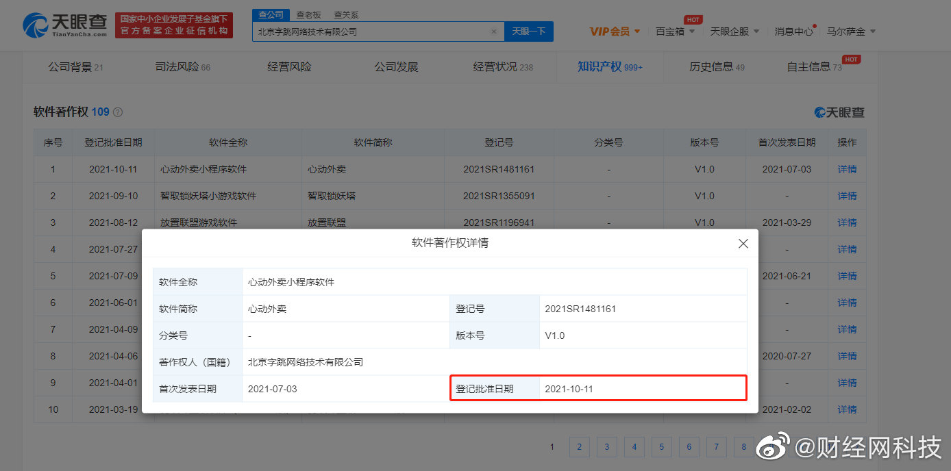
Task: Open 详情 link in row 5
Action: (847, 276)
